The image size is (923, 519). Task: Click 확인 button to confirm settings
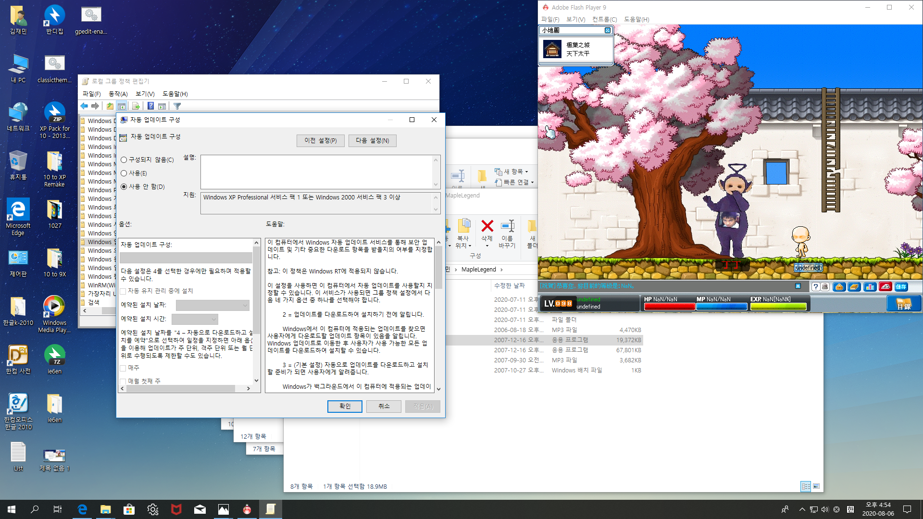pos(344,406)
